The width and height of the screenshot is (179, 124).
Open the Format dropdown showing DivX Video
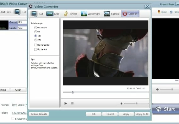tap(19, 105)
